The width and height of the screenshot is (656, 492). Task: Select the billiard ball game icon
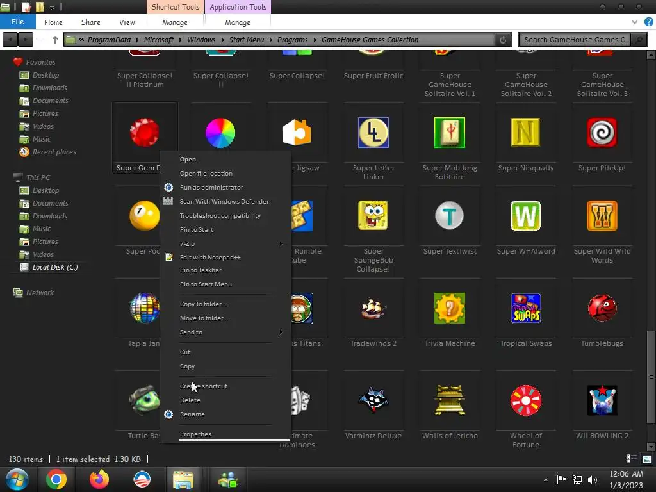click(145, 215)
